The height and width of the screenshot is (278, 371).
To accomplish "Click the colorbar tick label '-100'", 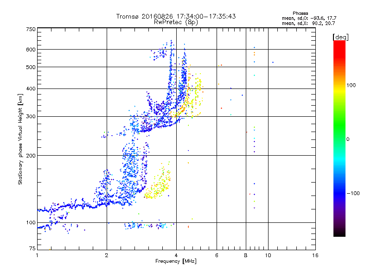I will click(x=353, y=193).
